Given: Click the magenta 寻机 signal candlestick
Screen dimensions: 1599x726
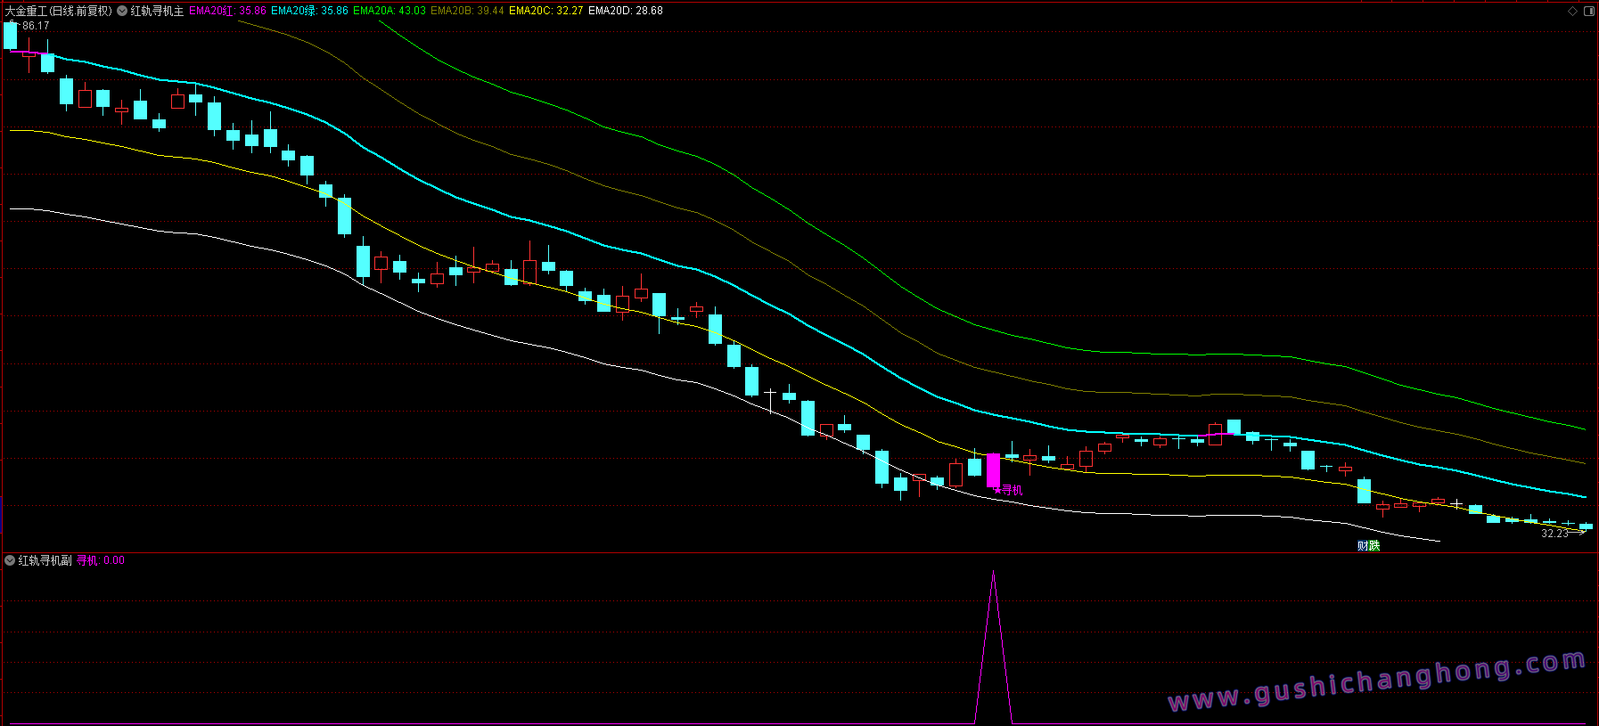Looking at the screenshot, I should pyautogui.click(x=993, y=470).
